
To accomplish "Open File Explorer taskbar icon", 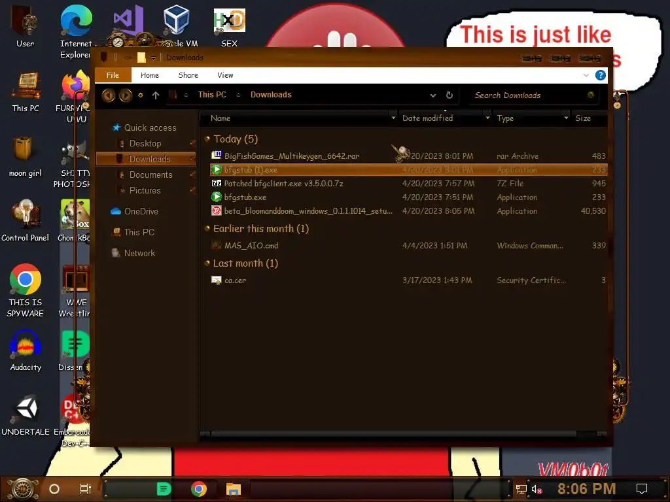I will 234,489.
